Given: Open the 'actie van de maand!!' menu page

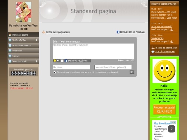Looking at the screenshot, I should pyautogui.click(x=22, y=45).
